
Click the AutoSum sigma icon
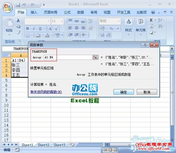point(151,20)
